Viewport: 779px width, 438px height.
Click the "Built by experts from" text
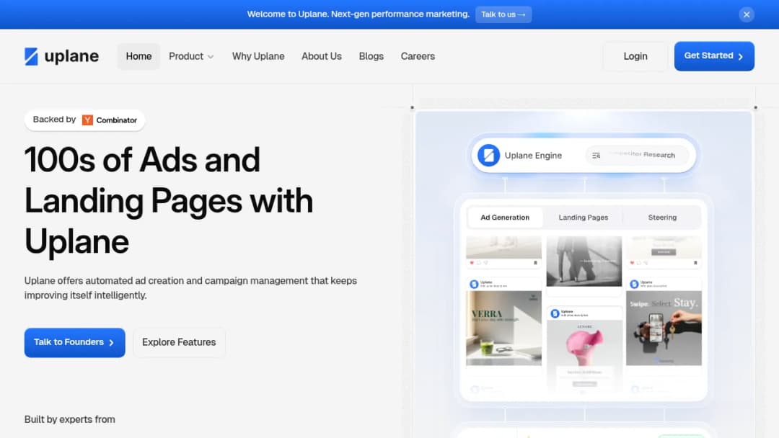tap(69, 419)
